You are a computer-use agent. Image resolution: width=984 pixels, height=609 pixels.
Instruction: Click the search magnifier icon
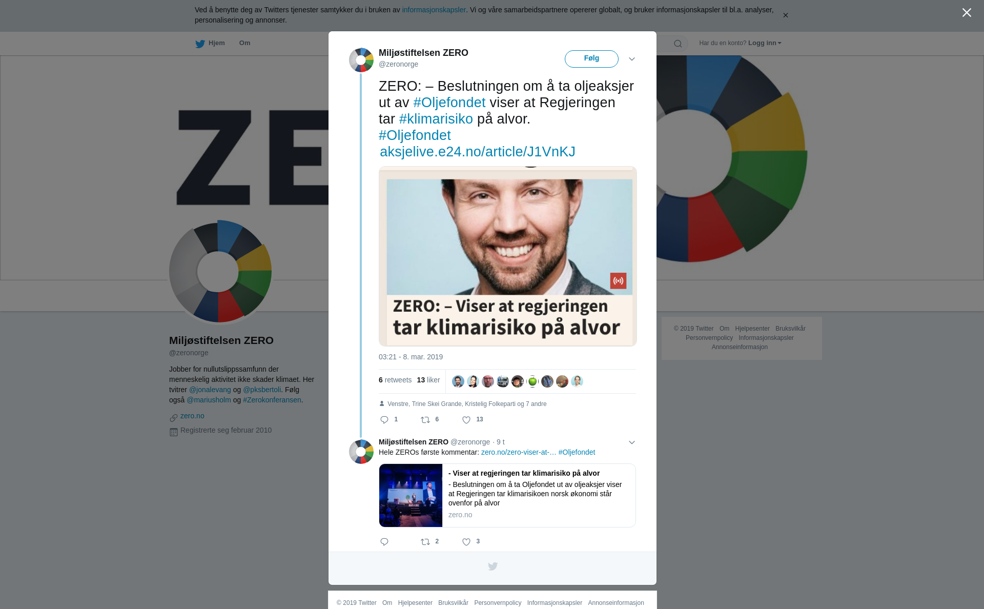(x=678, y=44)
